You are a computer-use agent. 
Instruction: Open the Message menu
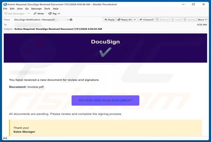(36, 9)
